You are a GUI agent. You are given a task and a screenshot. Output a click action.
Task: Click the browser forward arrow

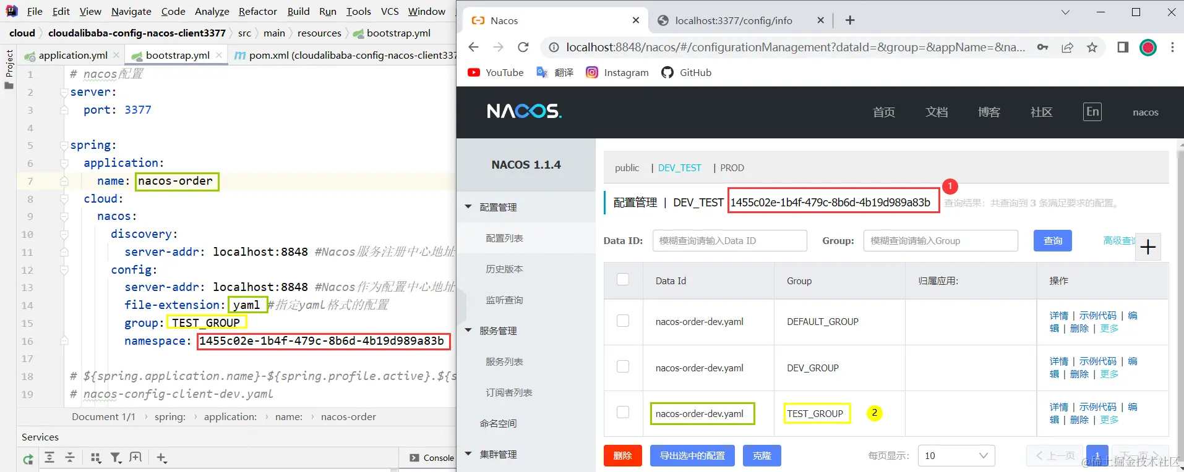[x=498, y=47]
